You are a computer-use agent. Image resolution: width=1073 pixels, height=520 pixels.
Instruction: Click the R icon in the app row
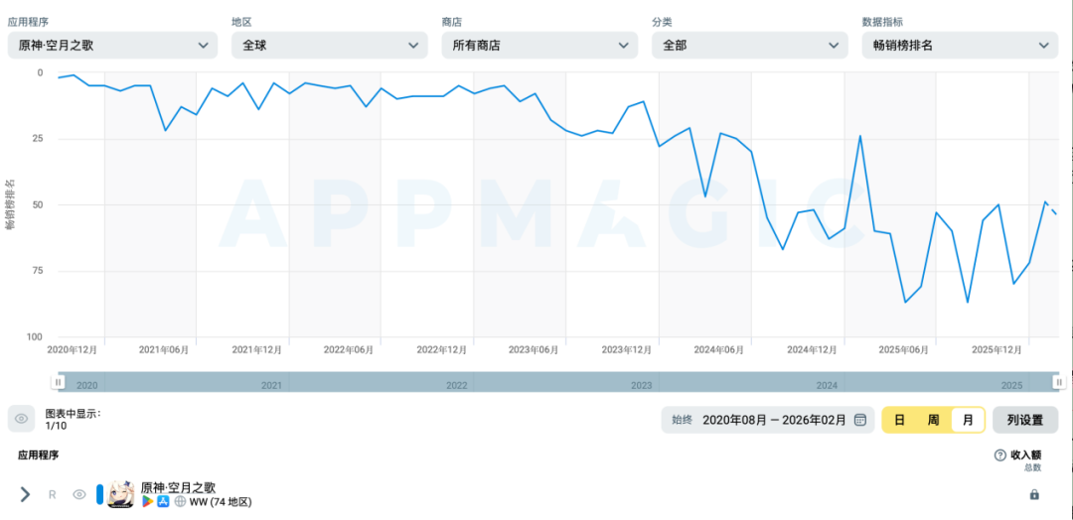pos(52,495)
